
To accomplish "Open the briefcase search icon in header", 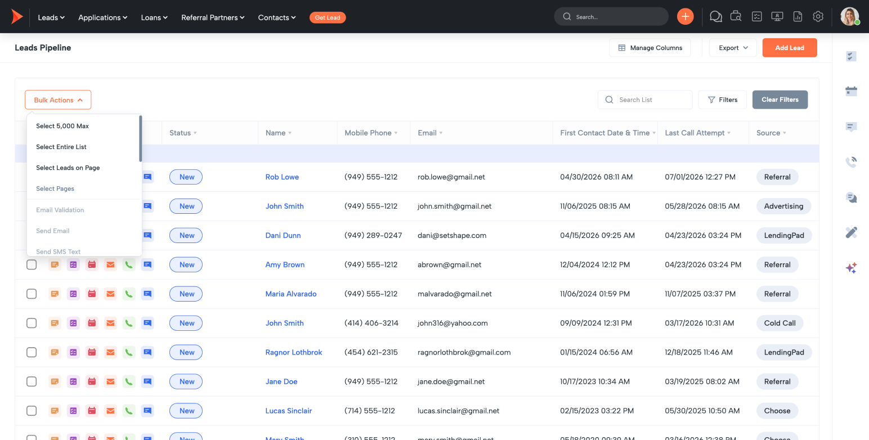I will pyautogui.click(x=736, y=17).
